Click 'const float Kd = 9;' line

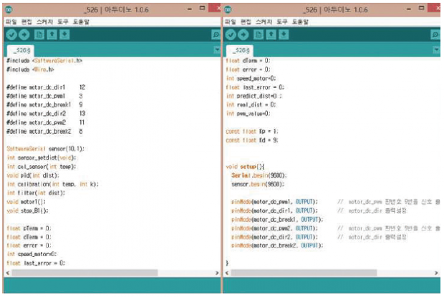tap(252, 140)
